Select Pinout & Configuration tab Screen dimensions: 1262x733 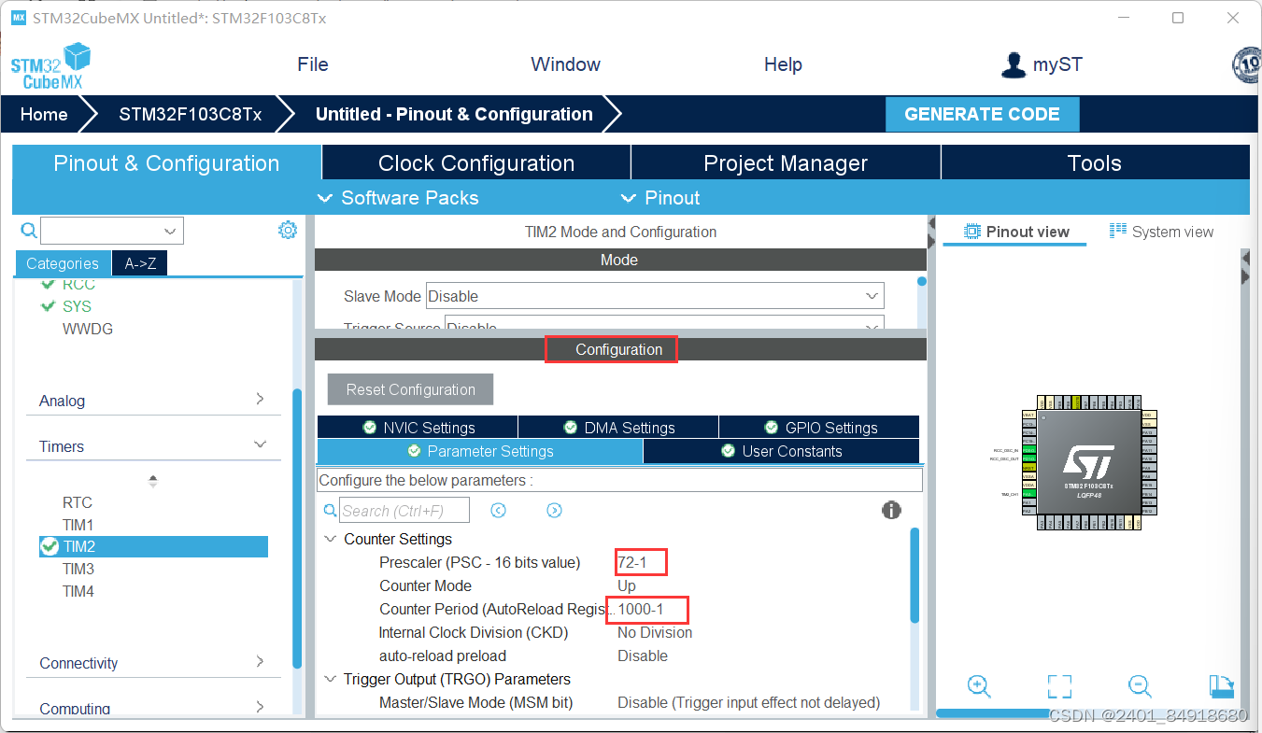[166, 162]
